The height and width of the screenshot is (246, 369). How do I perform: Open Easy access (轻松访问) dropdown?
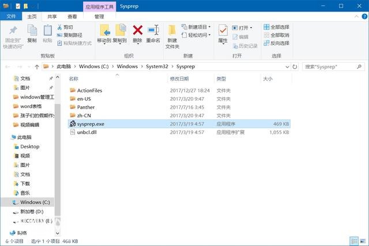tap(196, 35)
